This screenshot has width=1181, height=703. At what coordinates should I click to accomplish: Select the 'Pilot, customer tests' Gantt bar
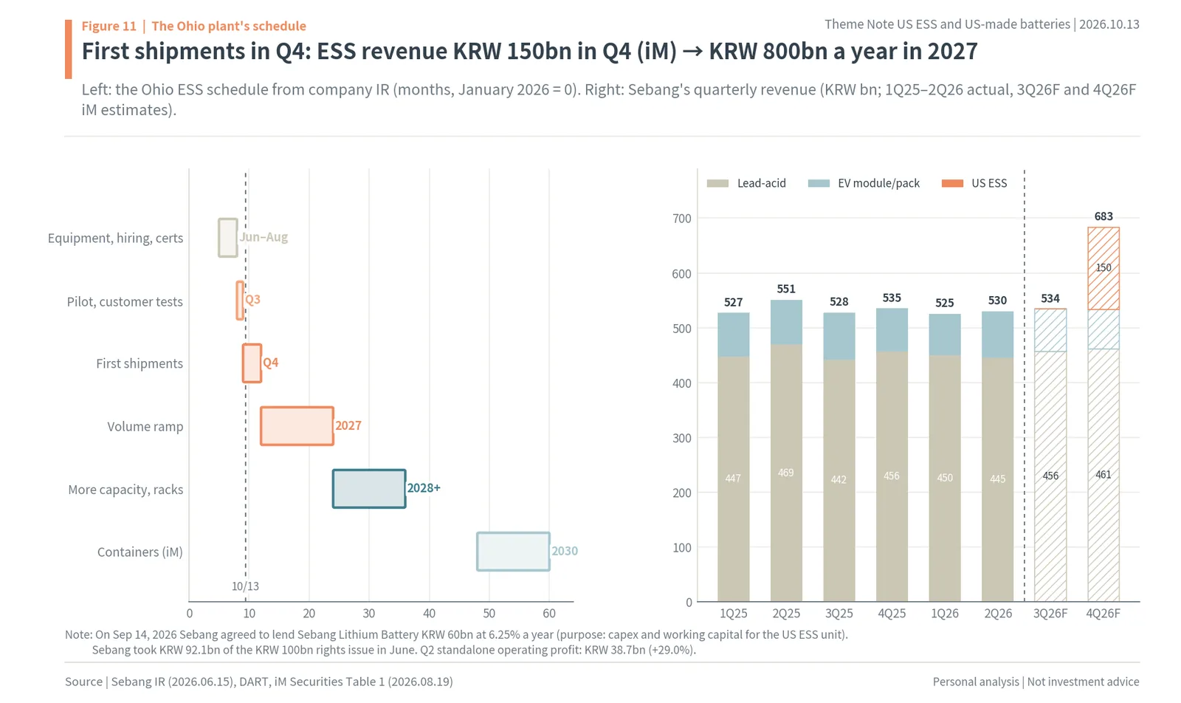pyautogui.click(x=240, y=301)
